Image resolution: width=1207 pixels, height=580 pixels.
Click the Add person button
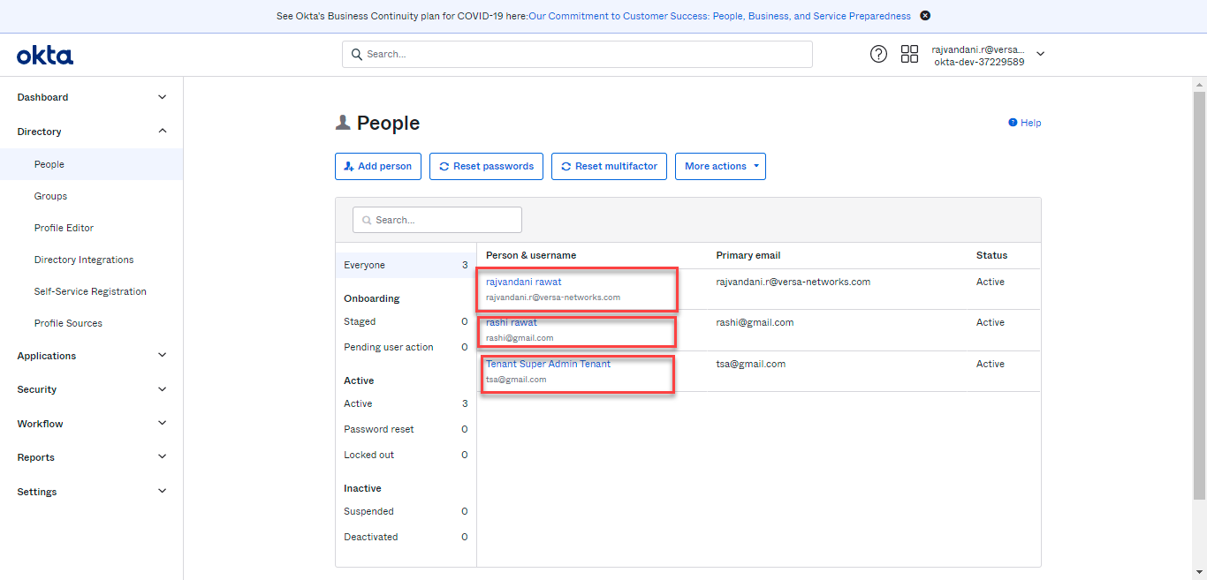click(378, 166)
